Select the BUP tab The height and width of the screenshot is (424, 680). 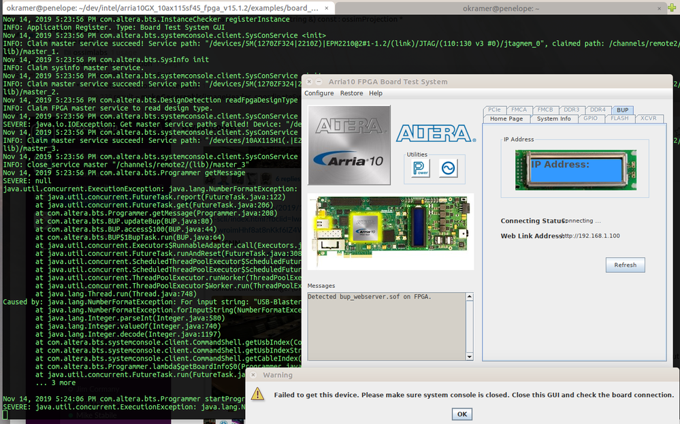coord(621,110)
